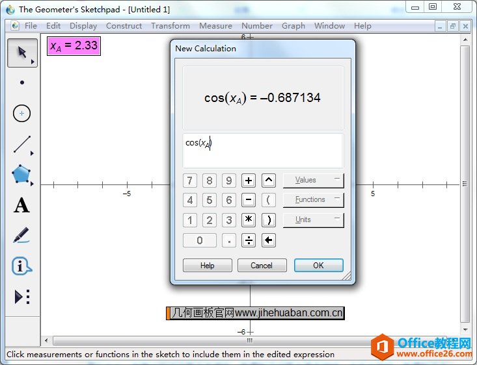Screen dimensions: 477x365
Task: Select the xA = 2.33 measurement
Action: 74,46
